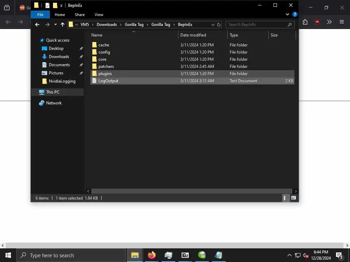Click VM5 in the address breadcrumb

click(x=85, y=25)
